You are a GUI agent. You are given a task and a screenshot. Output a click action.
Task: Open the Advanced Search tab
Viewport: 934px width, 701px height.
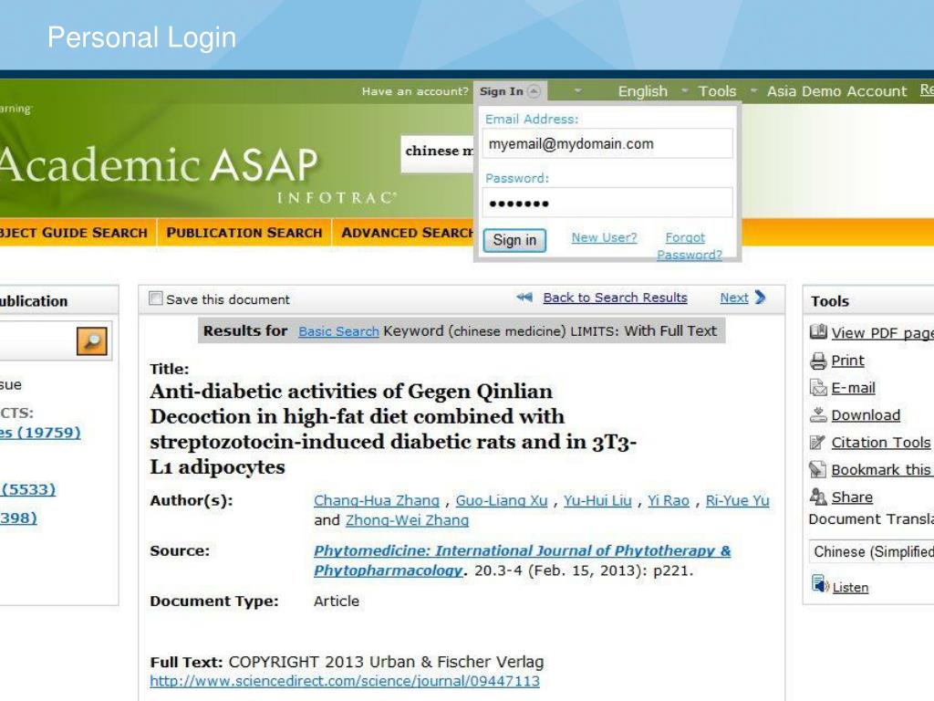[408, 233]
